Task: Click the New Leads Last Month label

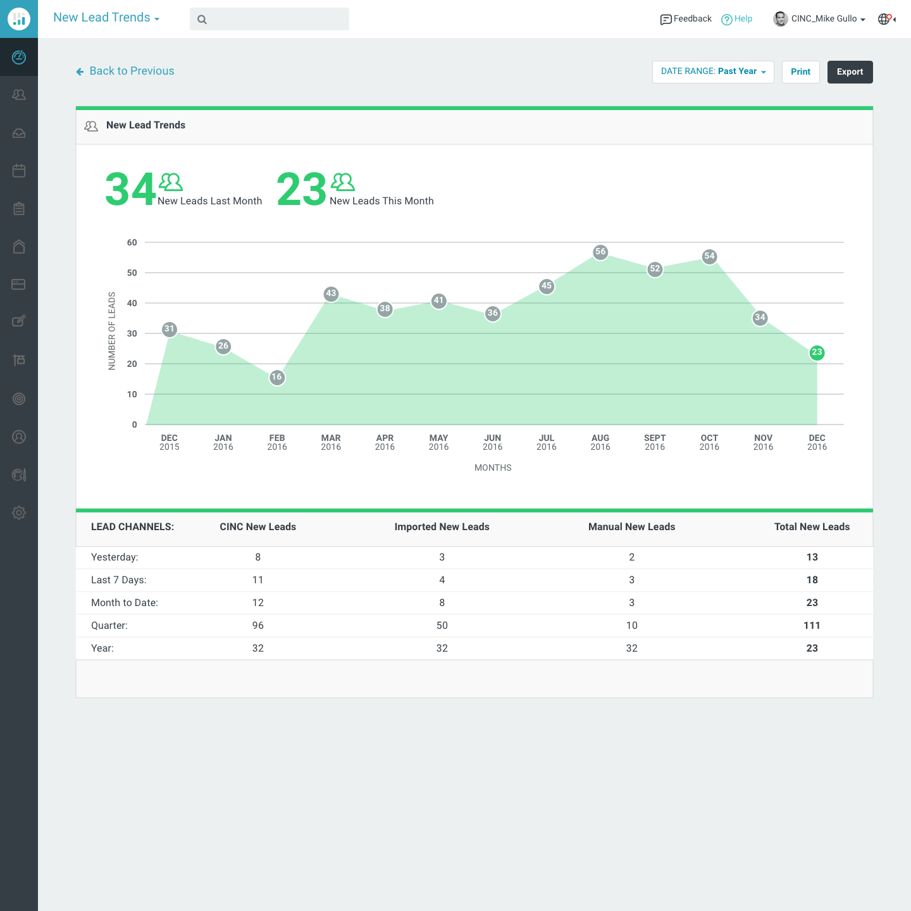Action: pyautogui.click(x=210, y=201)
